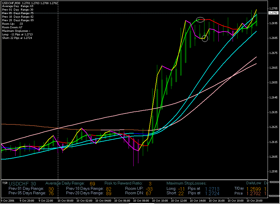Click the 9 Oct 2006 date axis label

click(x=8, y=200)
